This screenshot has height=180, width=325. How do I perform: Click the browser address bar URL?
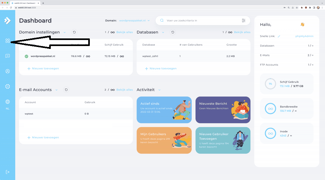tap(27, 8)
